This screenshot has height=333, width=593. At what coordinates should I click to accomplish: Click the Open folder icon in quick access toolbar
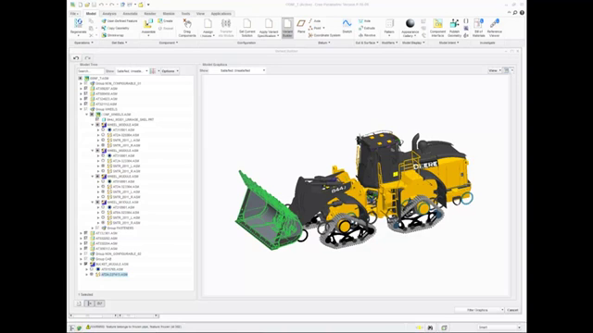(x=87, y=5)
